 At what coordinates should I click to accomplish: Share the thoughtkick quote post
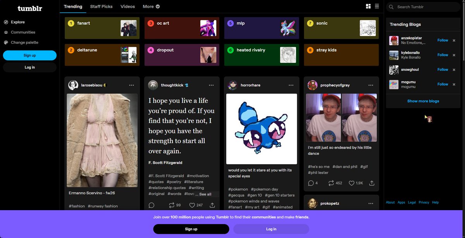(x=212, y=205)
